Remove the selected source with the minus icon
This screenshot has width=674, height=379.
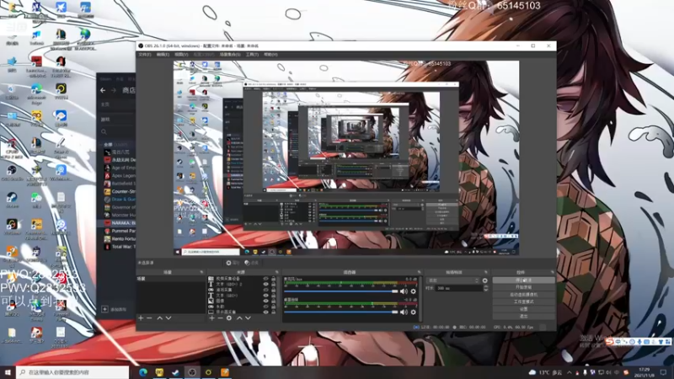point(220,318)
